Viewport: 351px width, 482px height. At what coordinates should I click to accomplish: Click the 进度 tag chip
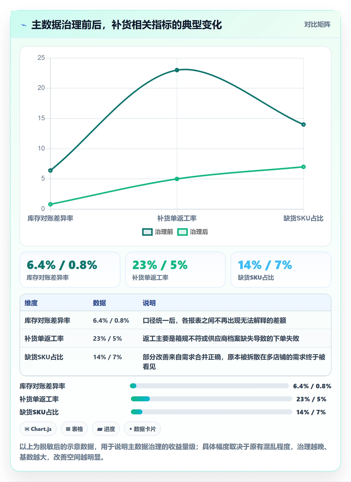coord(106,429)
